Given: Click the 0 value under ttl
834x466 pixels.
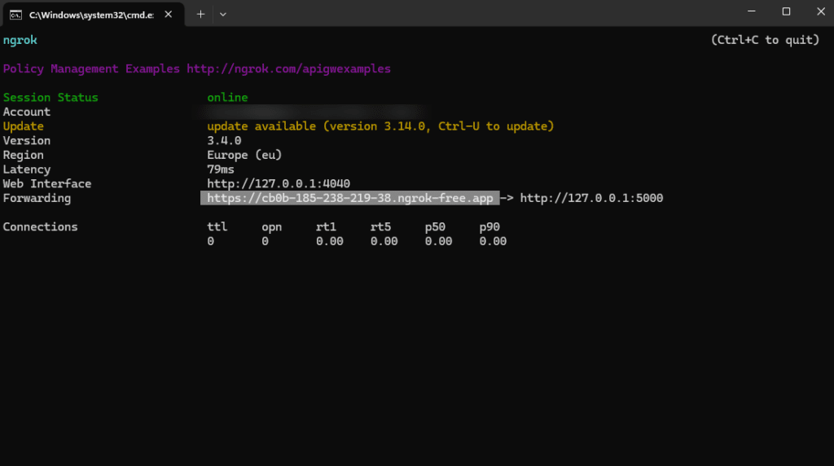Looking at the screenshot, I should click(x=211, y=241).
